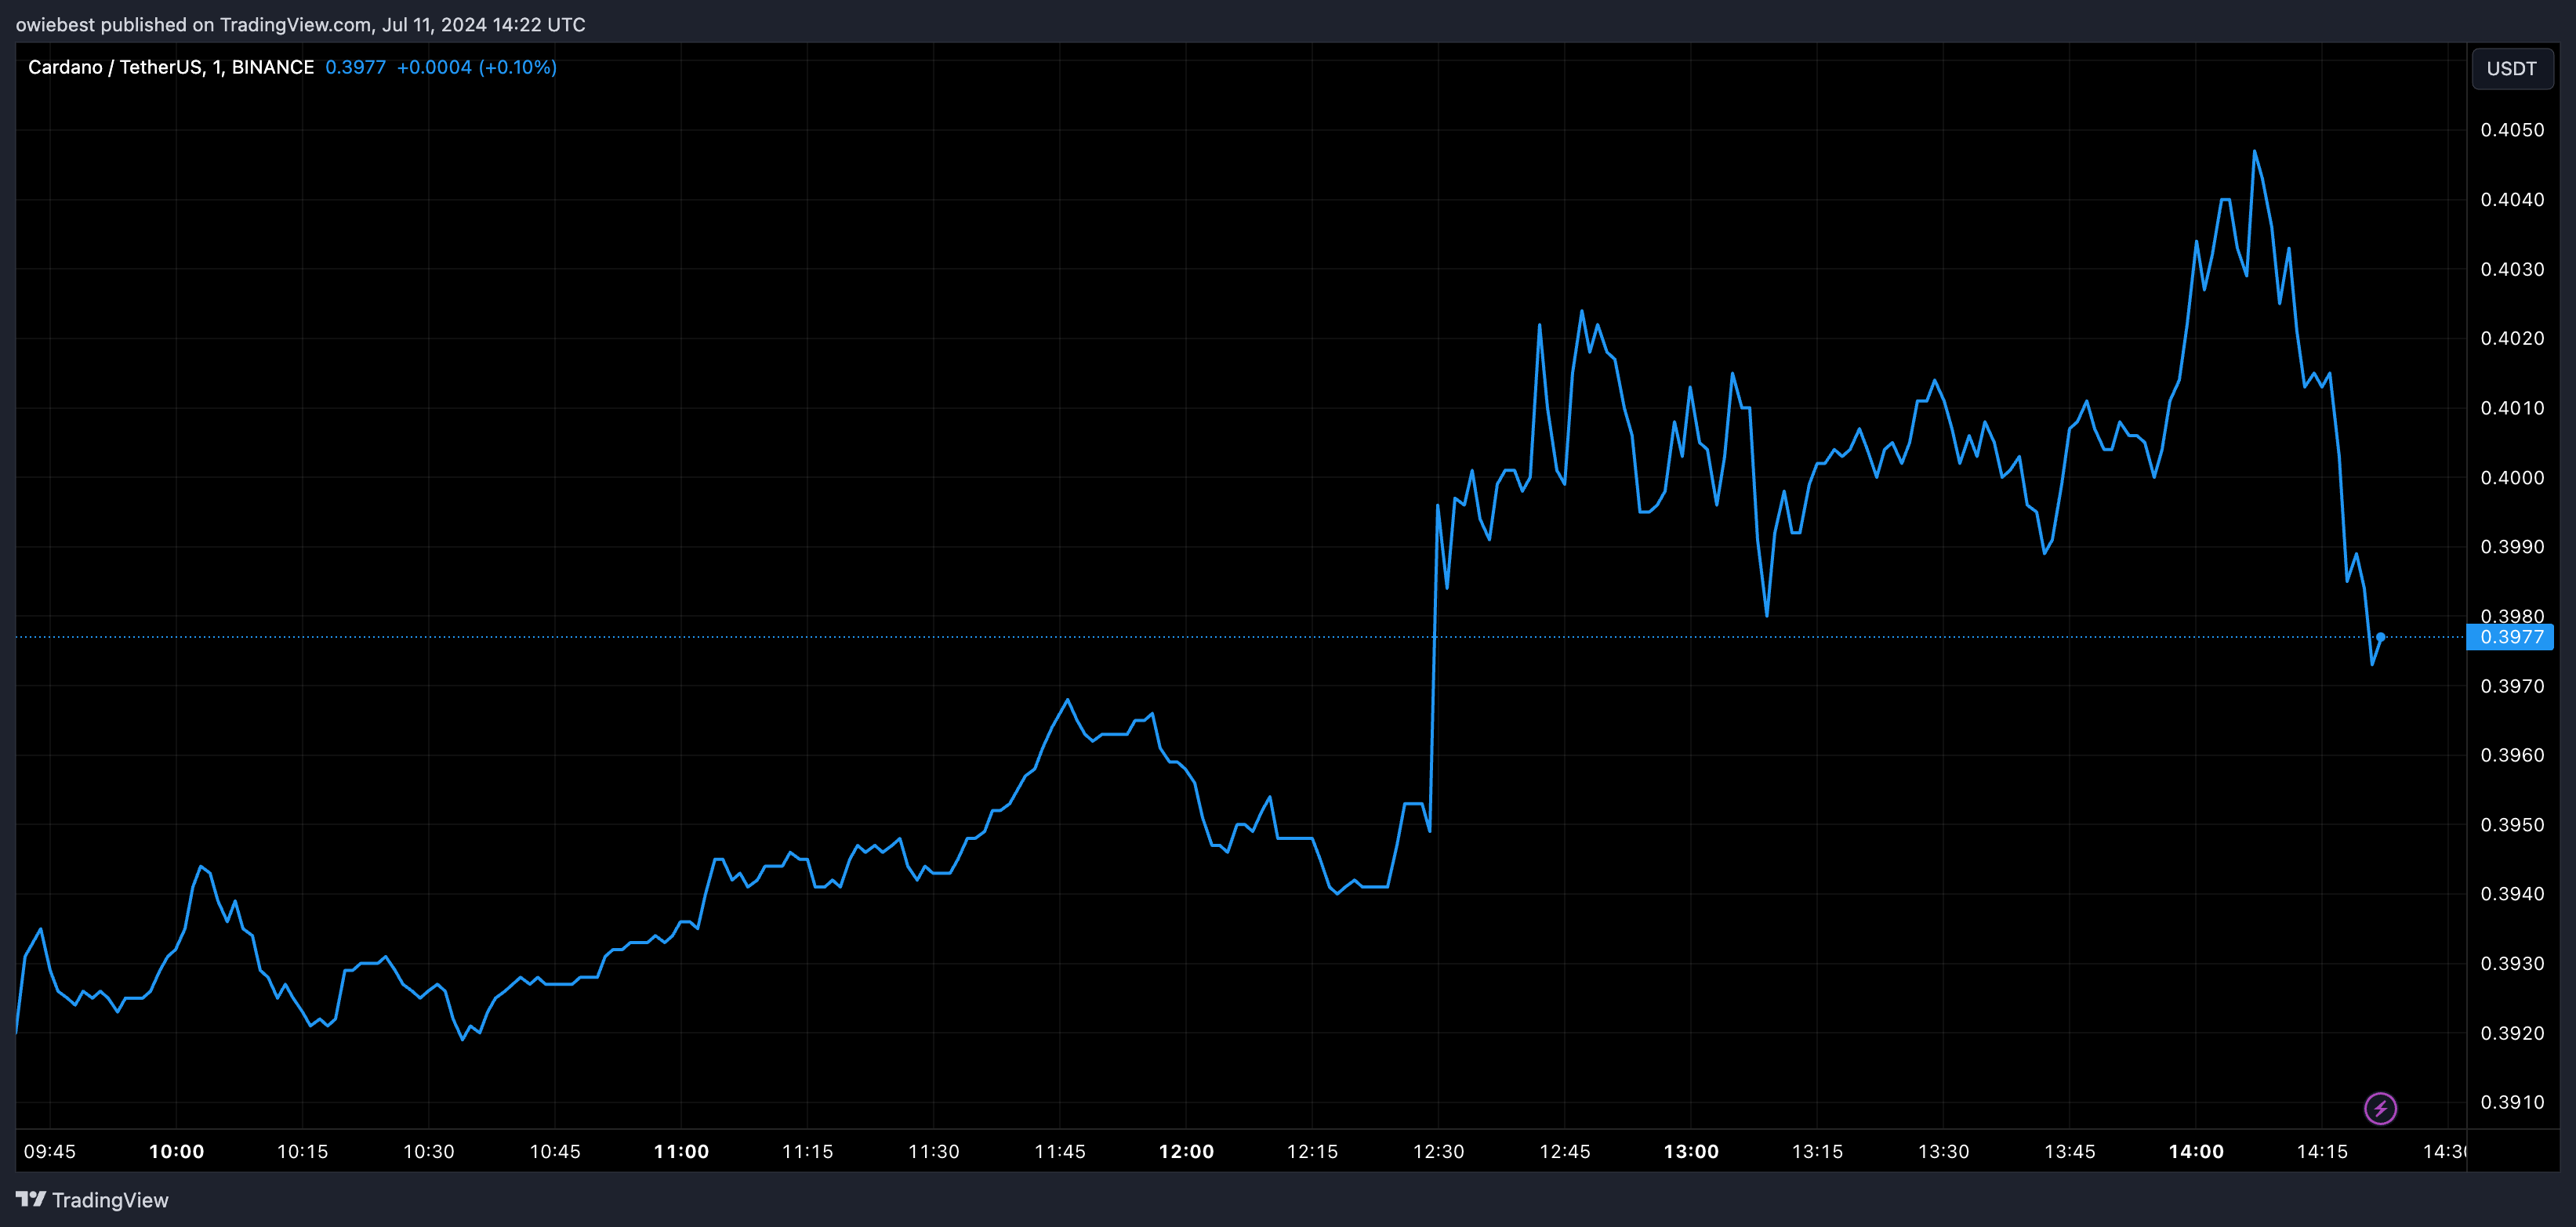Screen dimensions: 2576x1227
Task: Click the 12:00 time axis label
Action: pyautogui.click(x=1186, y=1151)
